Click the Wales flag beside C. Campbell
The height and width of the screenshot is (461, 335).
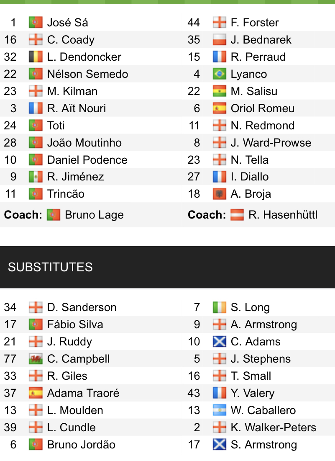pos(36,359)
